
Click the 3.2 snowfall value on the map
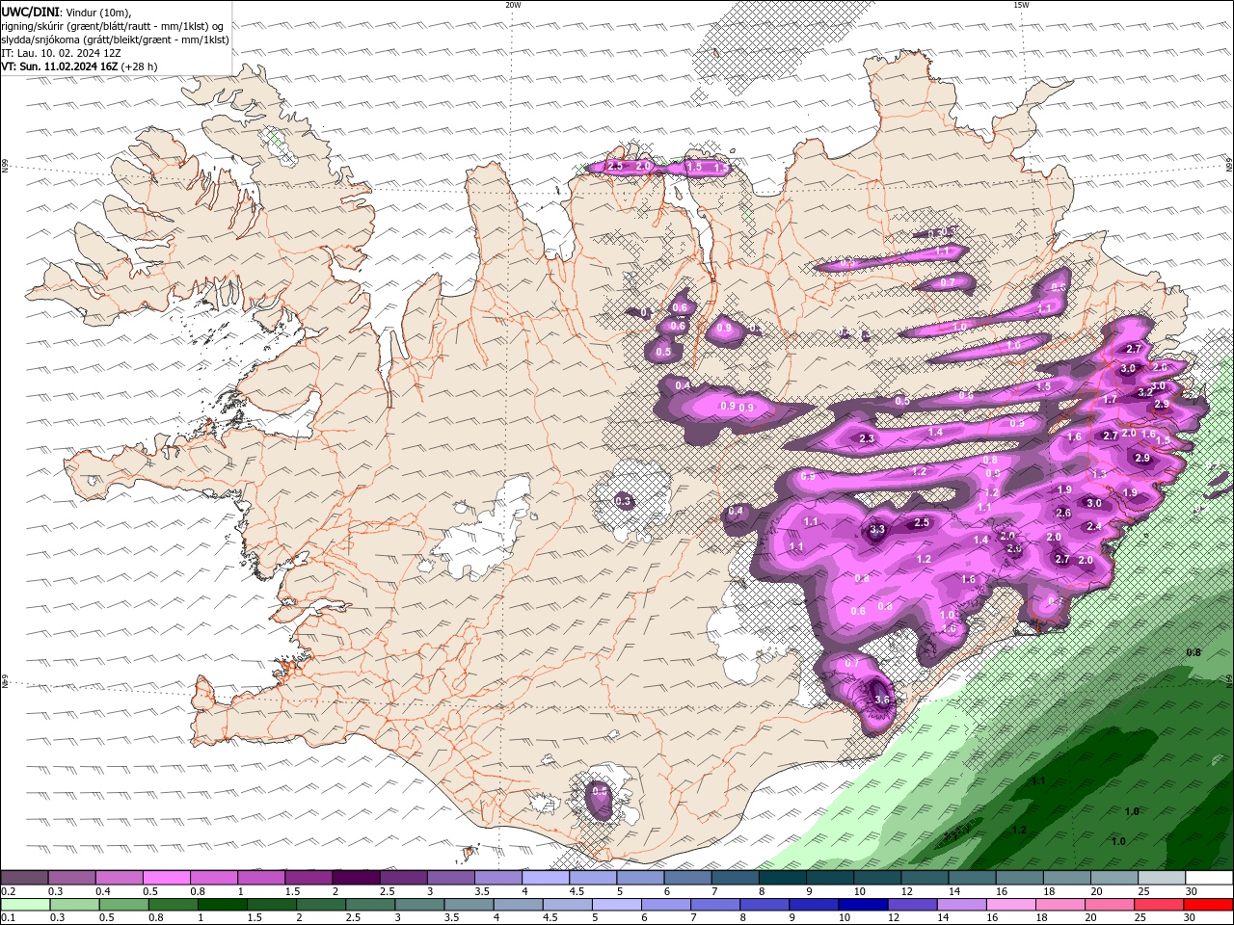(1145, 392)
